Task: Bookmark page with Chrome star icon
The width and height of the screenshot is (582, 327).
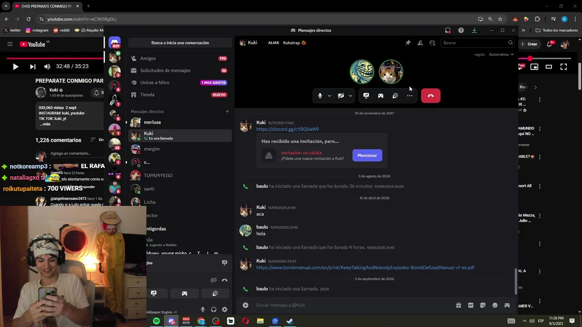Action: coord(500,19)
